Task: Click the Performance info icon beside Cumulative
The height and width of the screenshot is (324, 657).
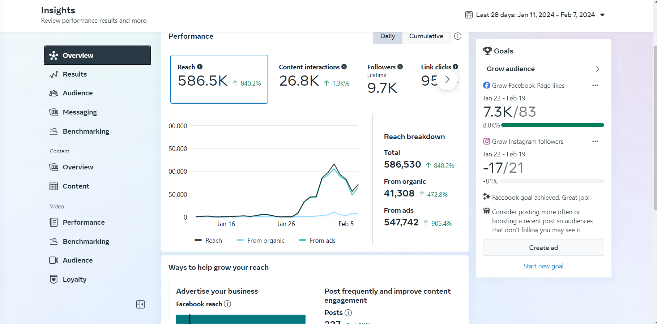Action: [457, 36]
